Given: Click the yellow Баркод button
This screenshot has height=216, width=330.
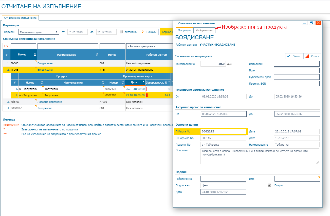Looking at the screenshot, I should [x=166, y=32].
